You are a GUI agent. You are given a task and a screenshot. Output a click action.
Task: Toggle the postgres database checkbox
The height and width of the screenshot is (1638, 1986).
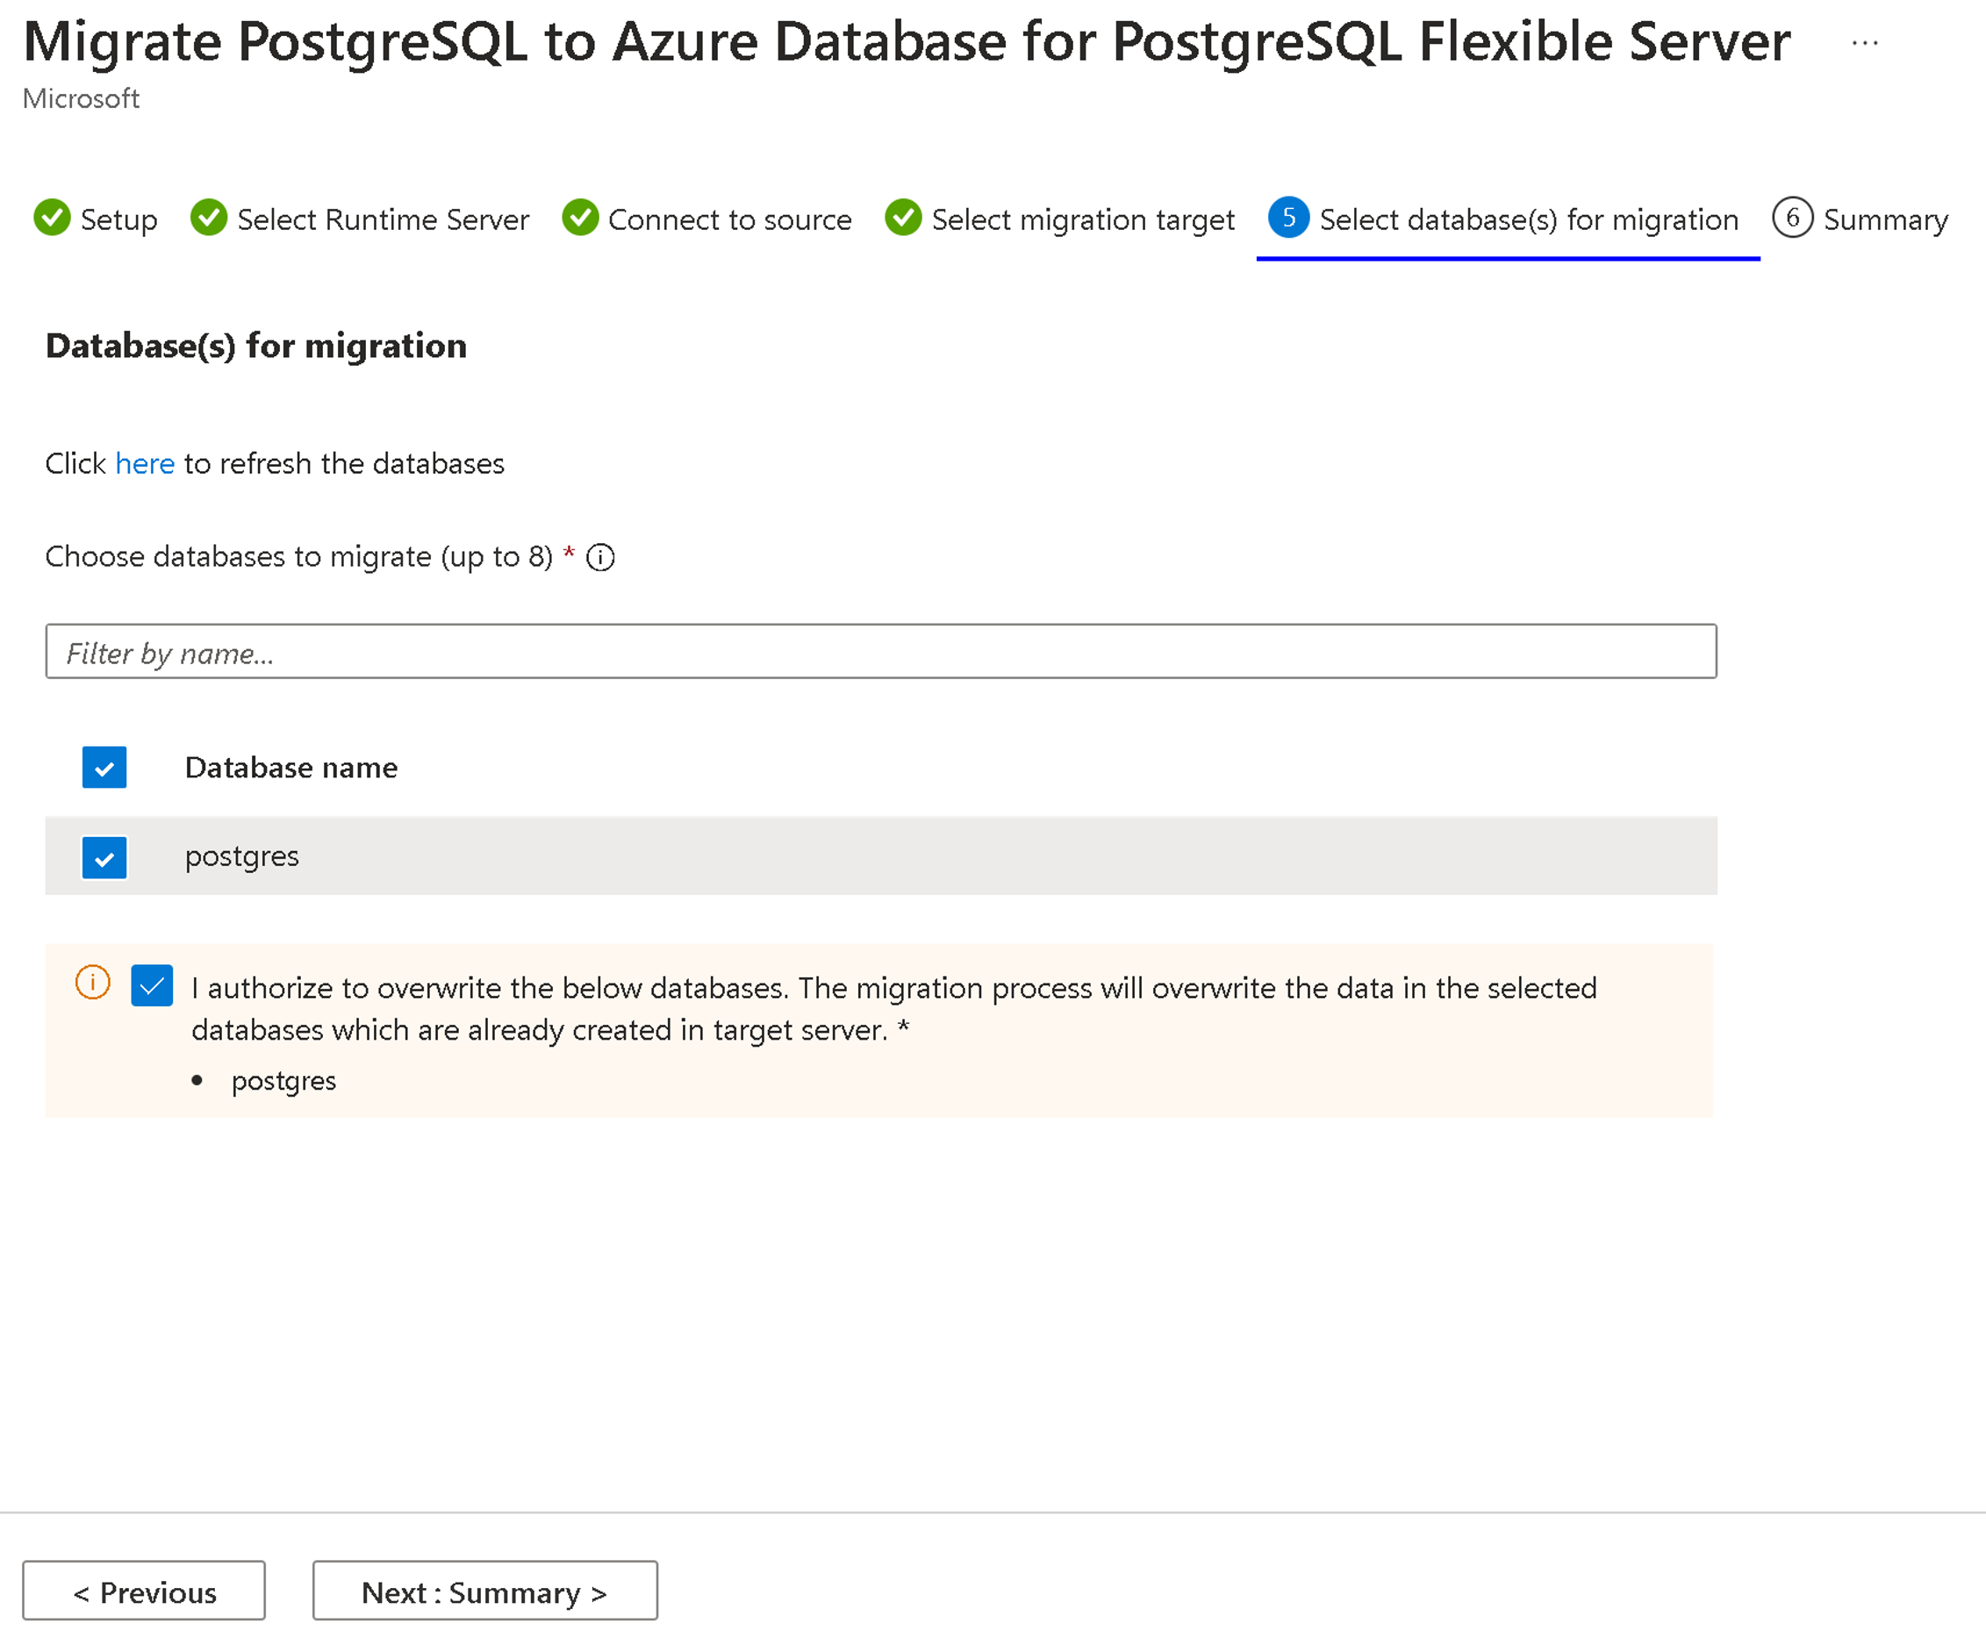coord(105,855)
